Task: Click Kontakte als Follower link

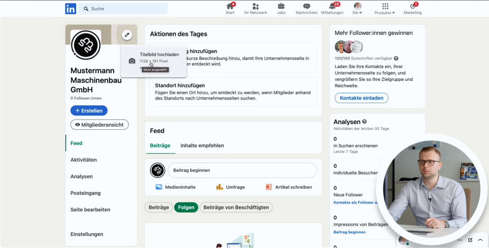Action: [356, 202]
